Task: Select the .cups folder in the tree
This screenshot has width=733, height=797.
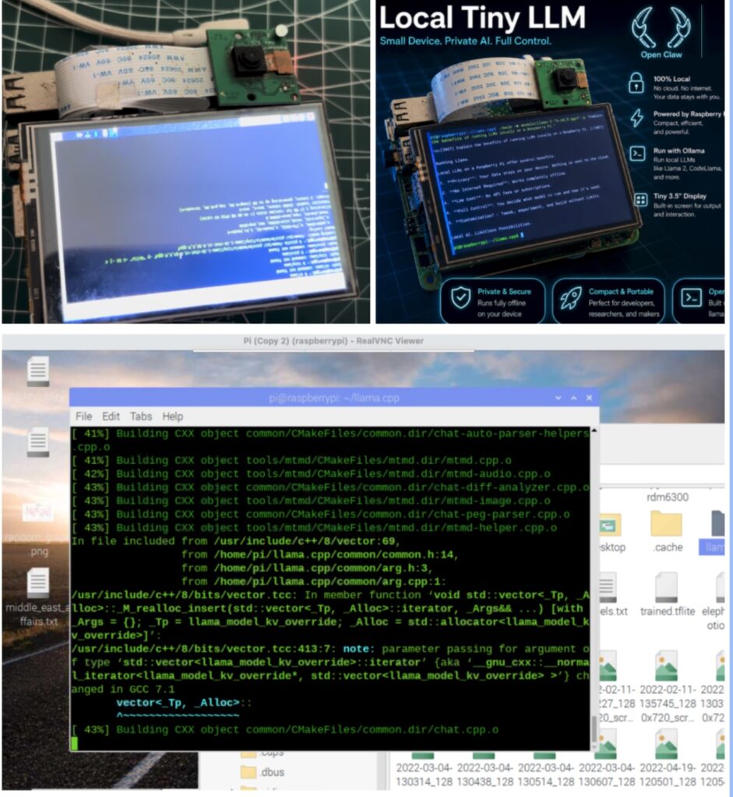Action: tap(263, 753)
